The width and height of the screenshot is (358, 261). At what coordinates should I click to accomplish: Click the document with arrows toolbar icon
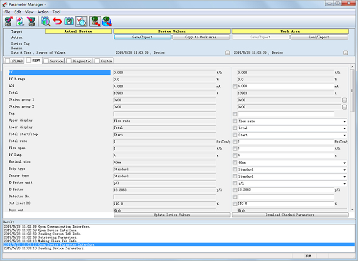(20, 21)
